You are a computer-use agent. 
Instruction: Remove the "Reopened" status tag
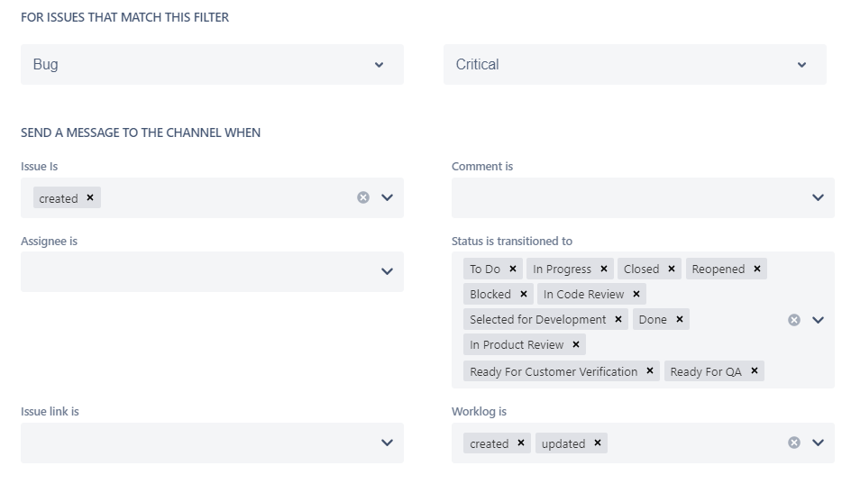(757, 269)
